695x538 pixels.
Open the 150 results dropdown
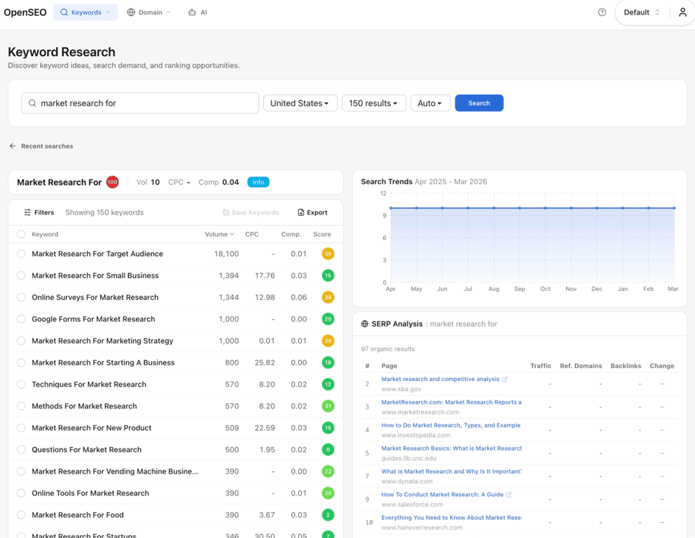tap(373, 103)
